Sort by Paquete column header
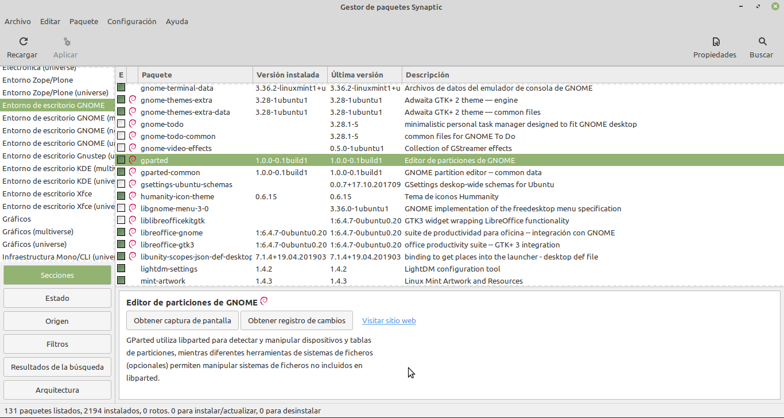 (195, 75)
